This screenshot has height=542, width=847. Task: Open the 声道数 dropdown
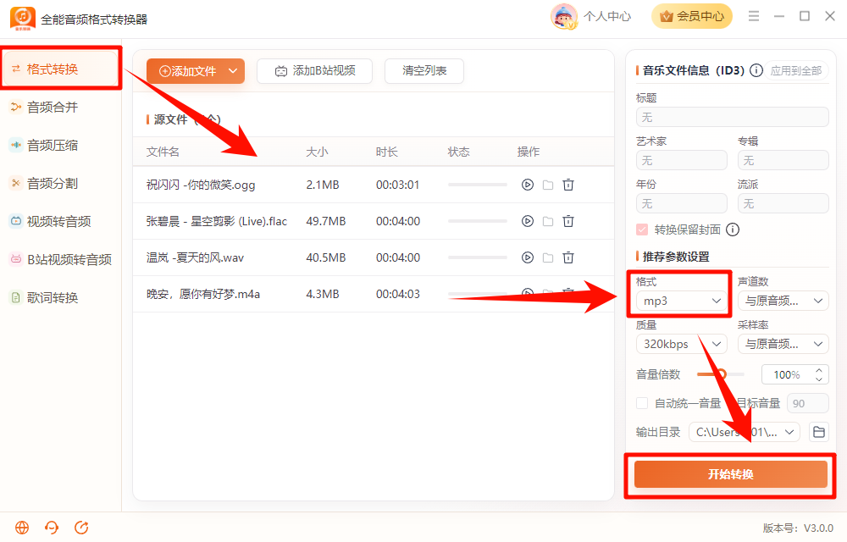[x=783, y=301]
